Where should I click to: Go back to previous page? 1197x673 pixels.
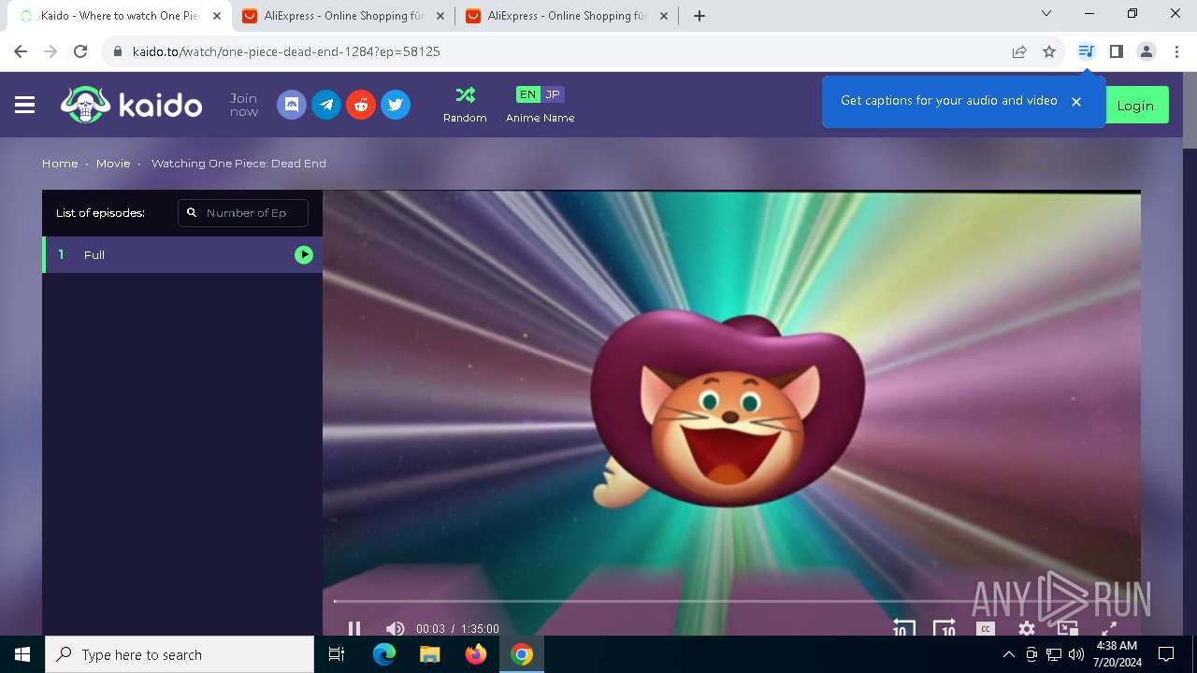pos(21,51)
